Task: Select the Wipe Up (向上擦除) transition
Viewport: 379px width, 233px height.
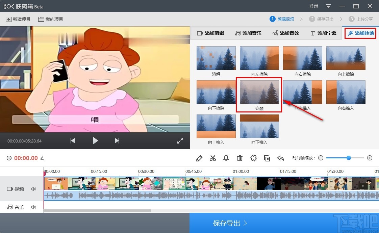Action: point(346,58)
